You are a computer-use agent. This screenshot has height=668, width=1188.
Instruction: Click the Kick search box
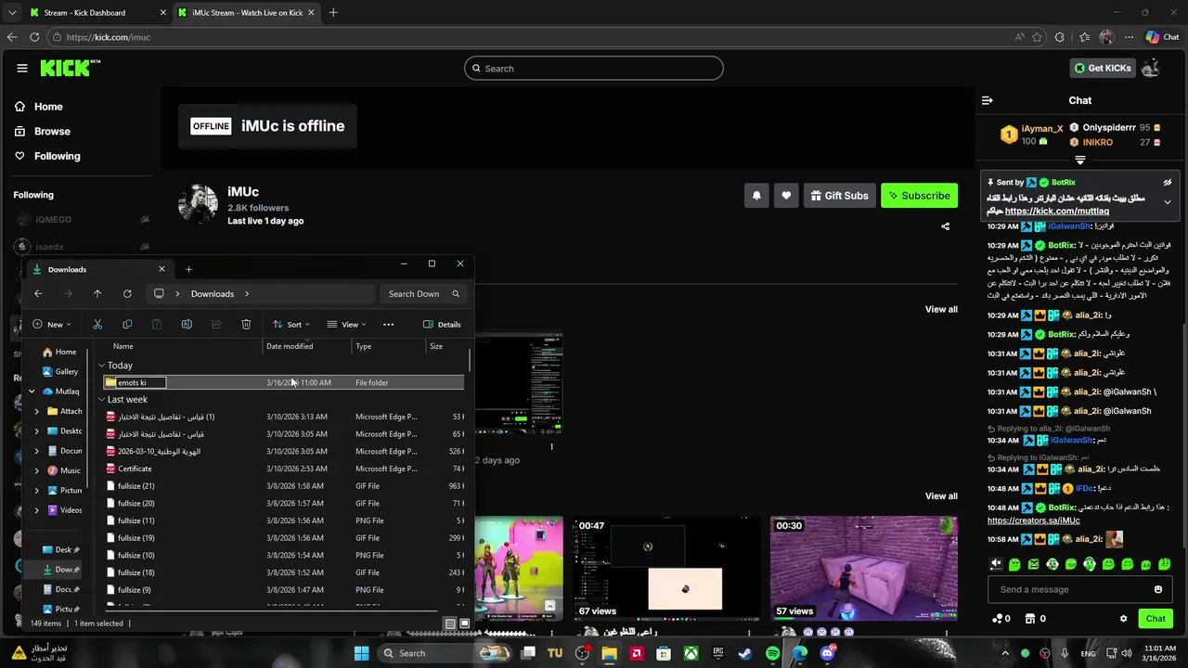pos(594,68)
